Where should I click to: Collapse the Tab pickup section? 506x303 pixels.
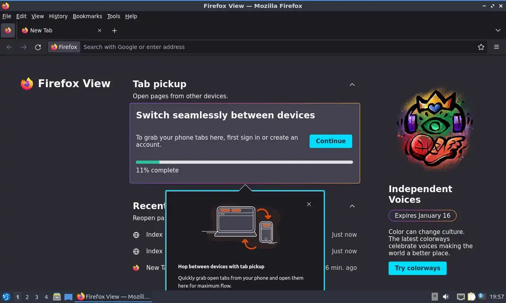click(352, 84)
